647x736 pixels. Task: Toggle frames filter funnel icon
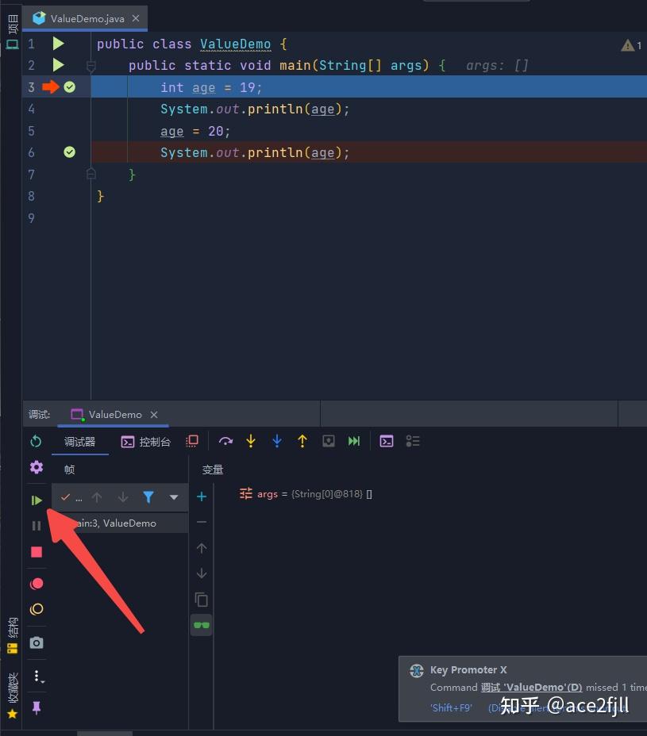[148, 497]
